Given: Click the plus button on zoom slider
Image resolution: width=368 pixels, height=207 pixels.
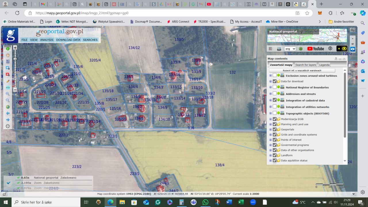Looking at the screenshot, I should [15, 48].
